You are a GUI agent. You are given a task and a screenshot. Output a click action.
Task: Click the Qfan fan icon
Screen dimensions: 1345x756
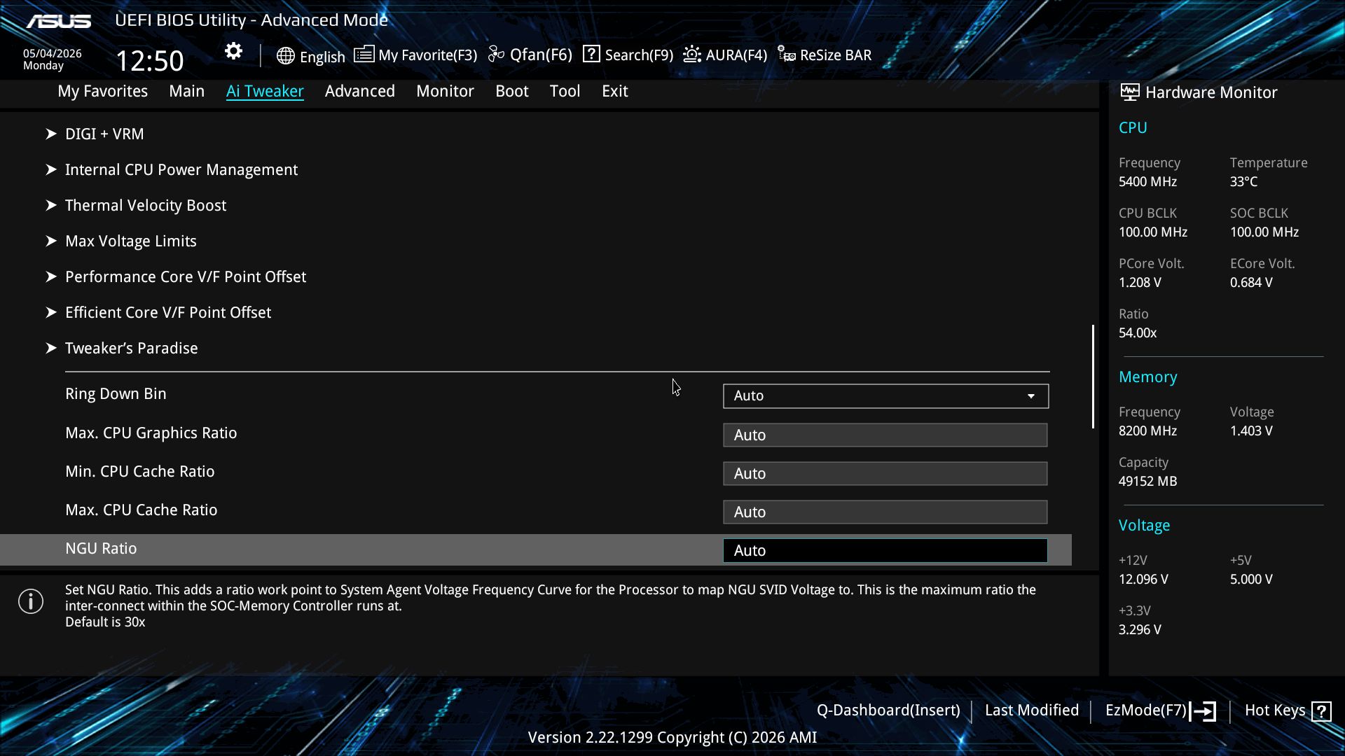tap(496, 54)
